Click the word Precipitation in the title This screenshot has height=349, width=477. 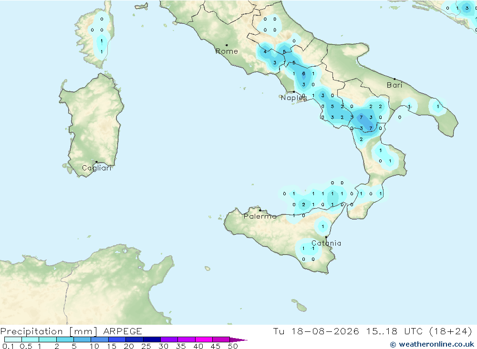[31, 331]
